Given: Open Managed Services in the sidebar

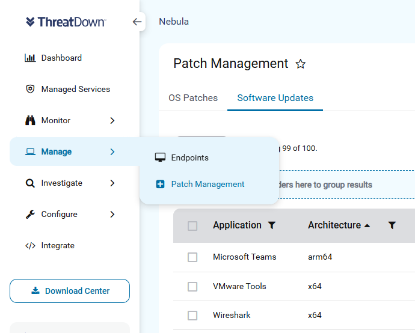Looking at the screenshot, I should coord(75,89).
